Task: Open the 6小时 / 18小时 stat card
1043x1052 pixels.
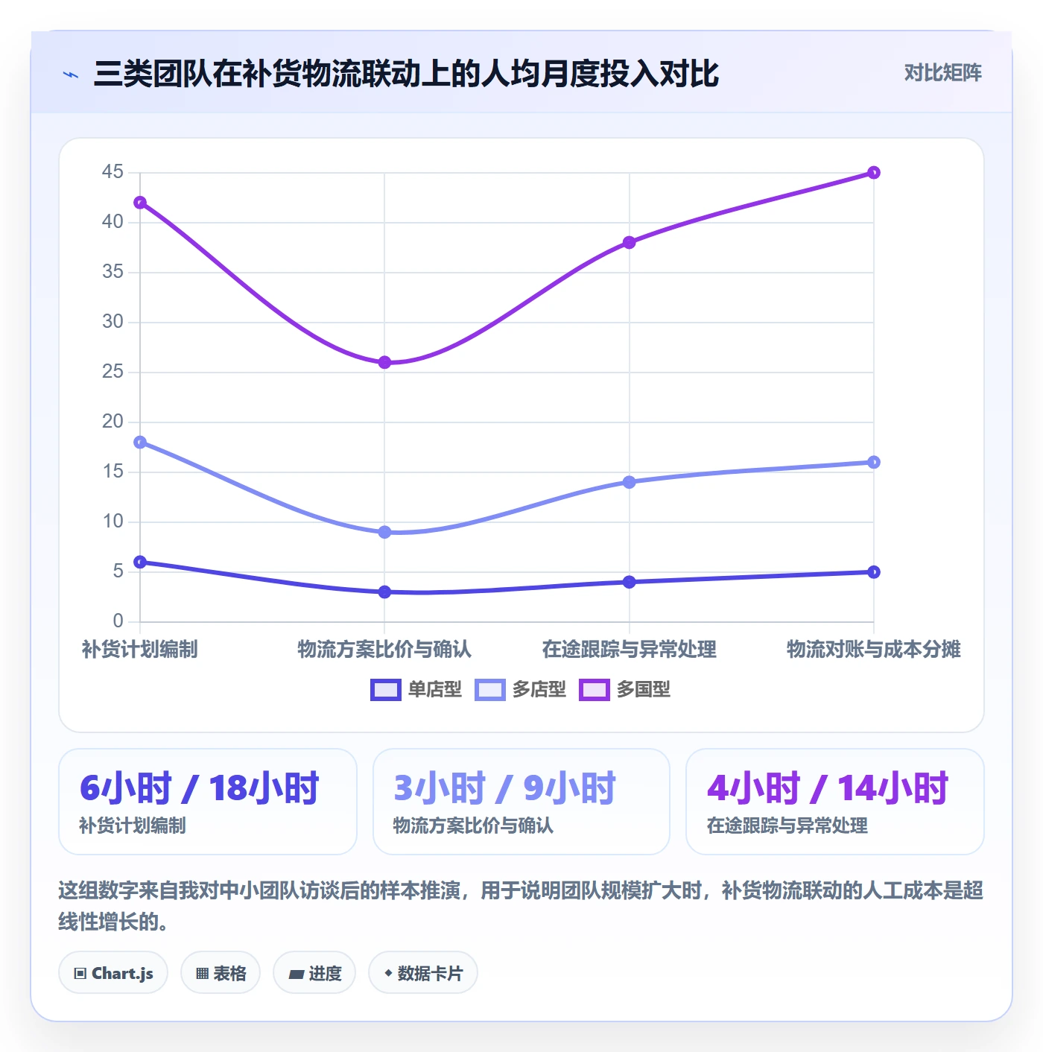Action: (208, 802)
